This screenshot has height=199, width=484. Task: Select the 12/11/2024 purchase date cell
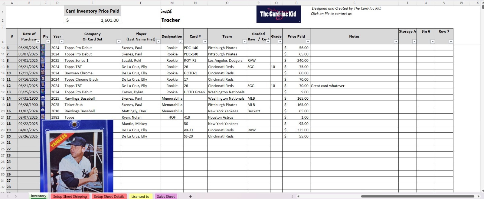[29, 73]
